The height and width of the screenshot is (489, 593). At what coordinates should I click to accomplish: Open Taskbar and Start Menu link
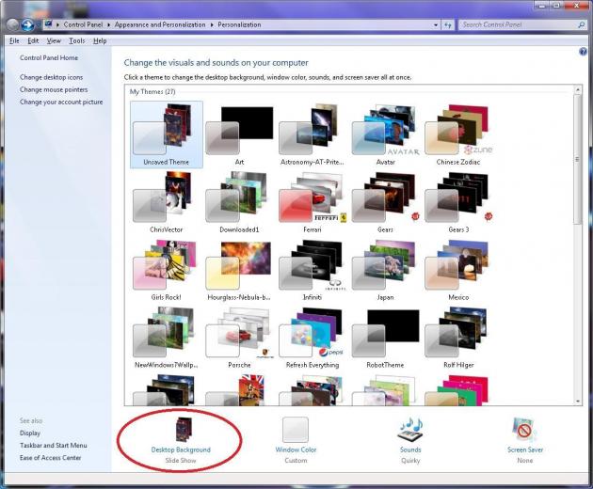[54, 446]
